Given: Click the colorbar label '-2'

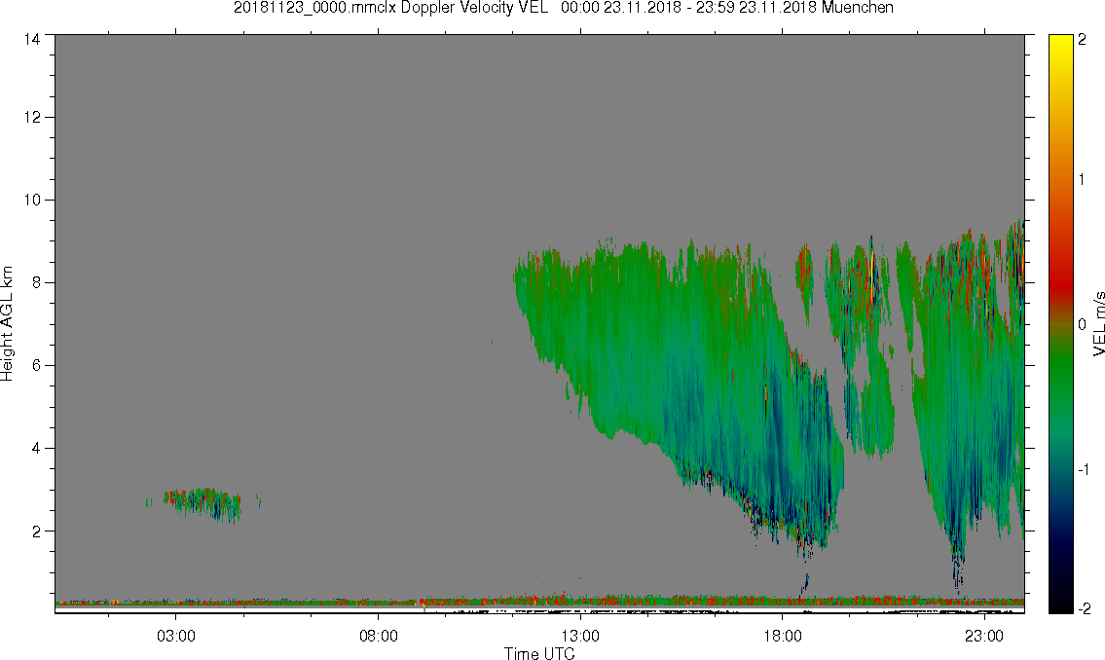Looking at the screenshot, I should 1084,608.
